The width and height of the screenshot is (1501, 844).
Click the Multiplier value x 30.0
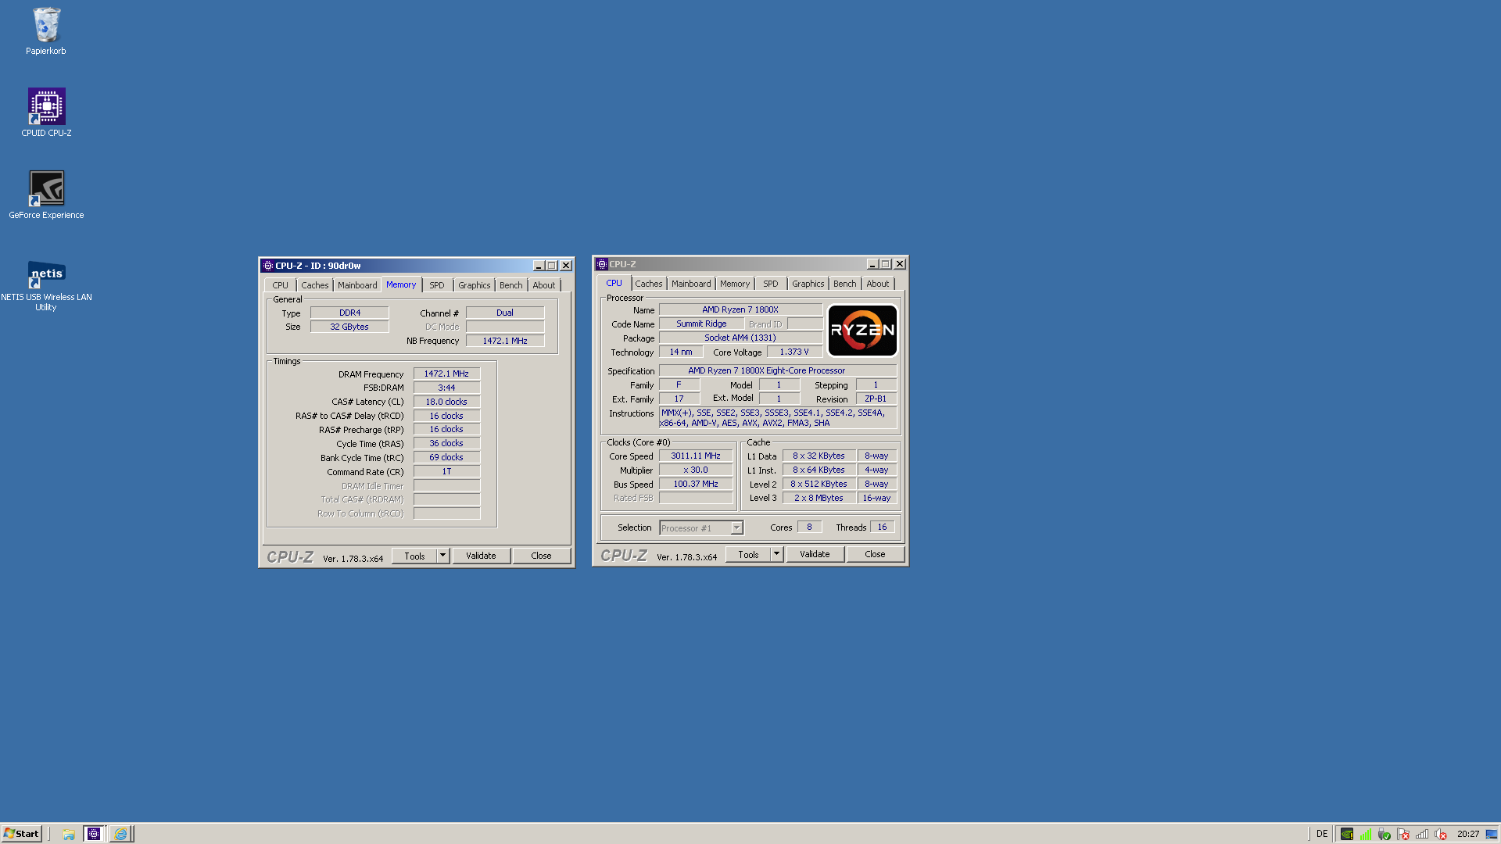click(696, 470)
